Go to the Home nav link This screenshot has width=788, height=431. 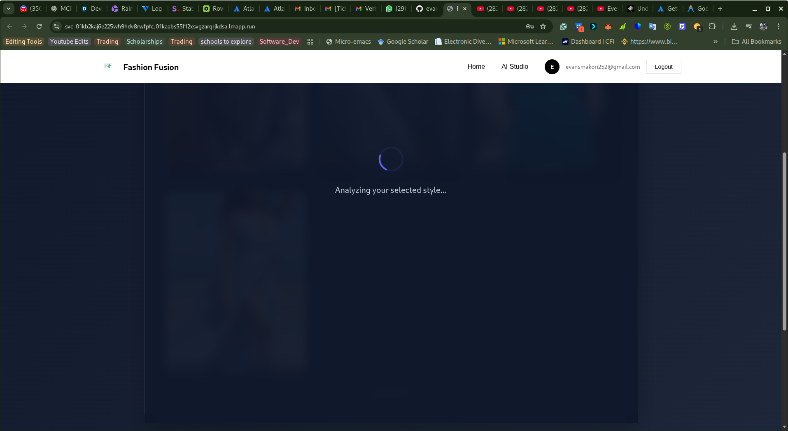pos(476,67)
